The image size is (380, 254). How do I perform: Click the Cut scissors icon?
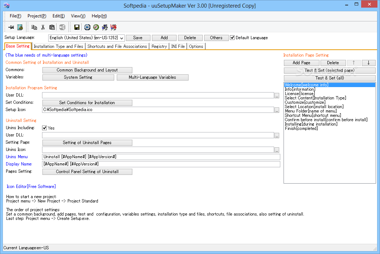click(43, 27)
